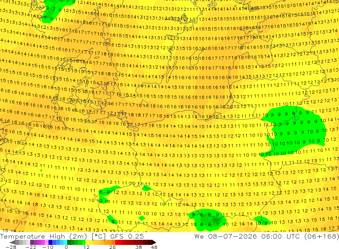Click the '0' legend label
The image size is (339, 249).
coord(66,247)
